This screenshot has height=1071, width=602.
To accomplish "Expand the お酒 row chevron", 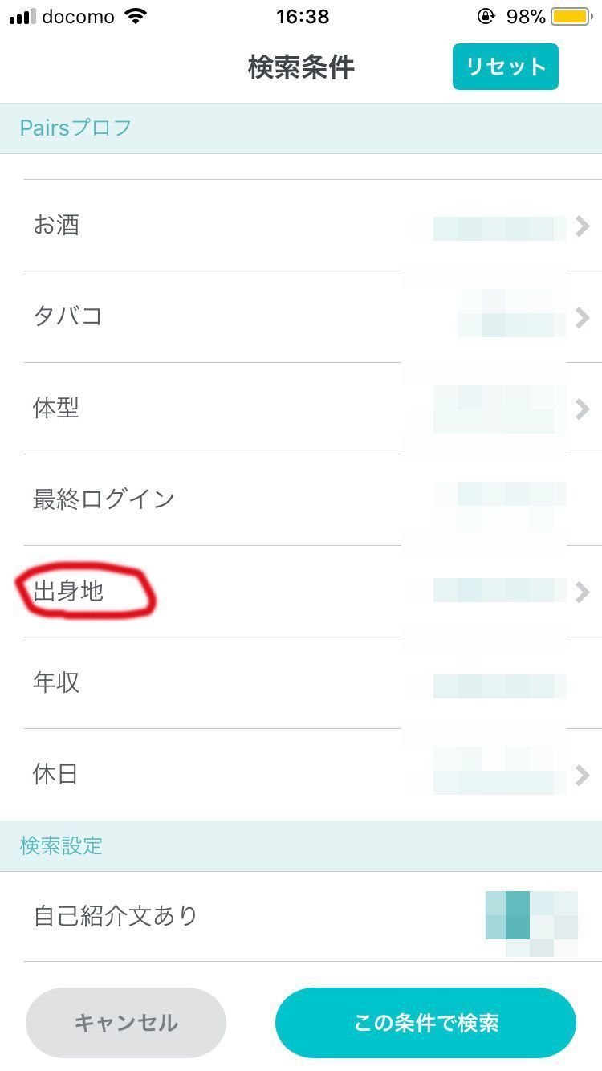I will point(583,226).
